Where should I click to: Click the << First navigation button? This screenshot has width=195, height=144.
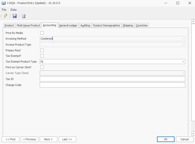pos(10,139)
